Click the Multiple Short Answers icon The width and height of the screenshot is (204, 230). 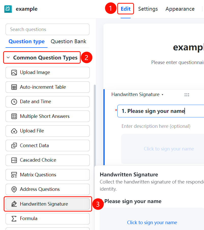tap(14, 116)
